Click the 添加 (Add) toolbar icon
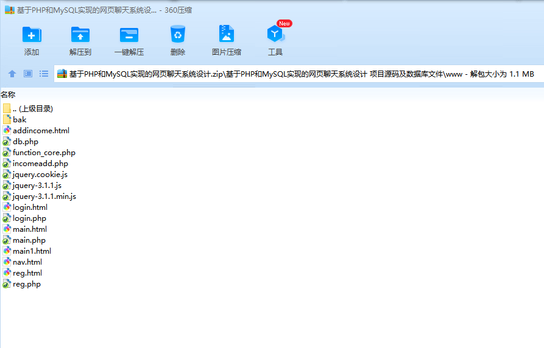The width and height of the screenshot is (544, 348). (32, 35)
